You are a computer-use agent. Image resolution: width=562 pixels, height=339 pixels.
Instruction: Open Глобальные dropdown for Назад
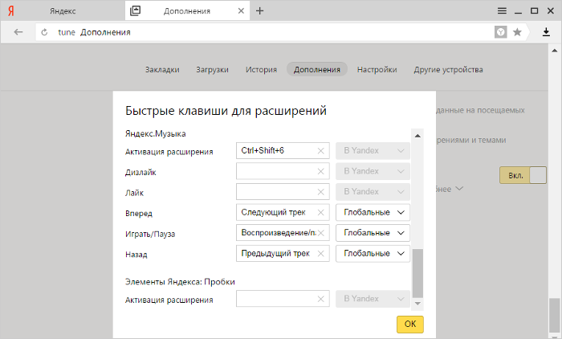[373, 253]
